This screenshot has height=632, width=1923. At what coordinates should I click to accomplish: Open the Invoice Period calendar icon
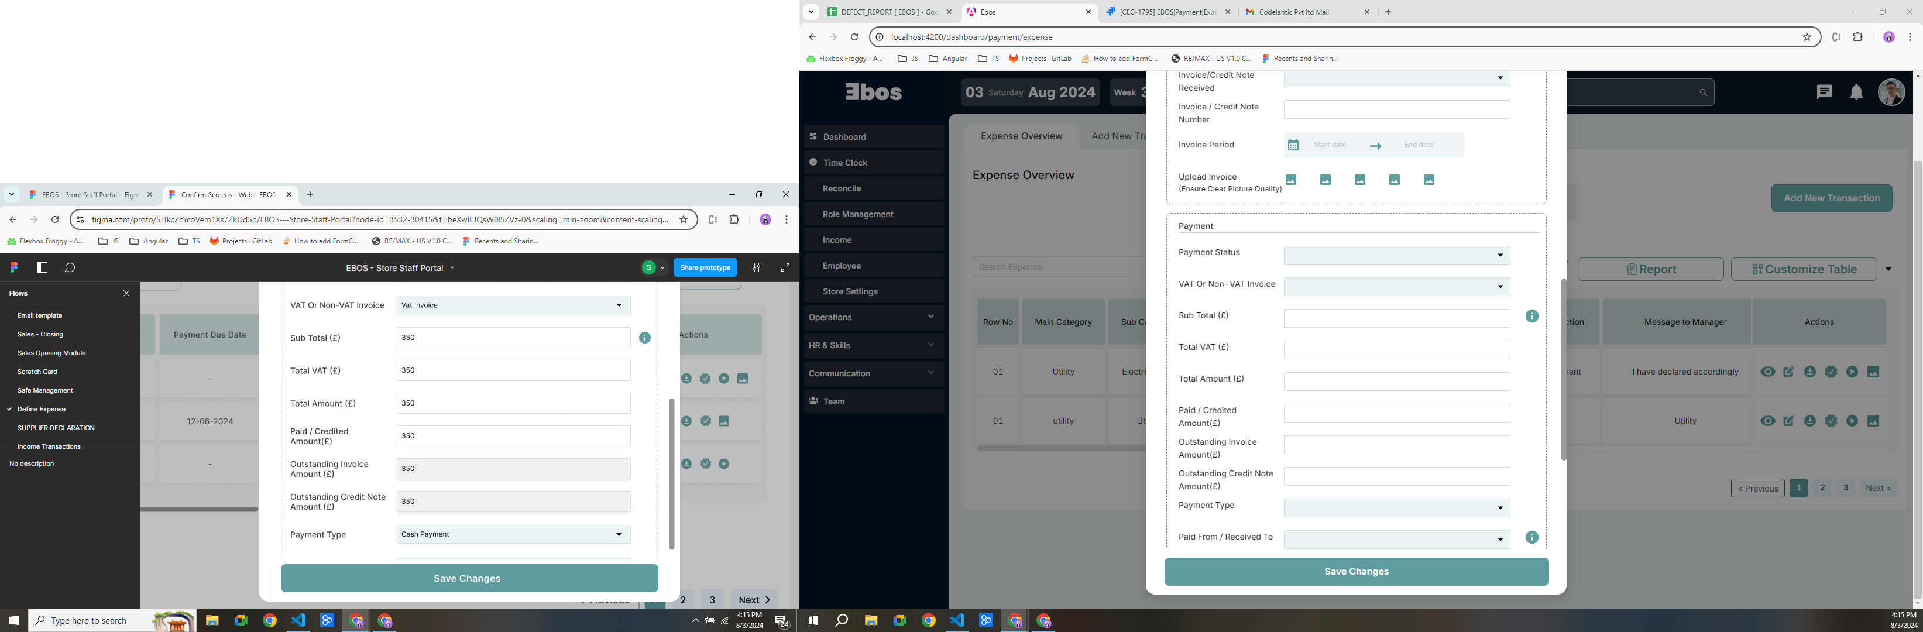[x=1294, y=145]
